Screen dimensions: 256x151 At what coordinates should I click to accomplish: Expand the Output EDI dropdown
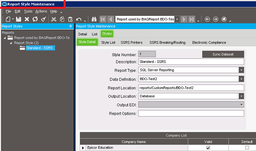(241, 104)
